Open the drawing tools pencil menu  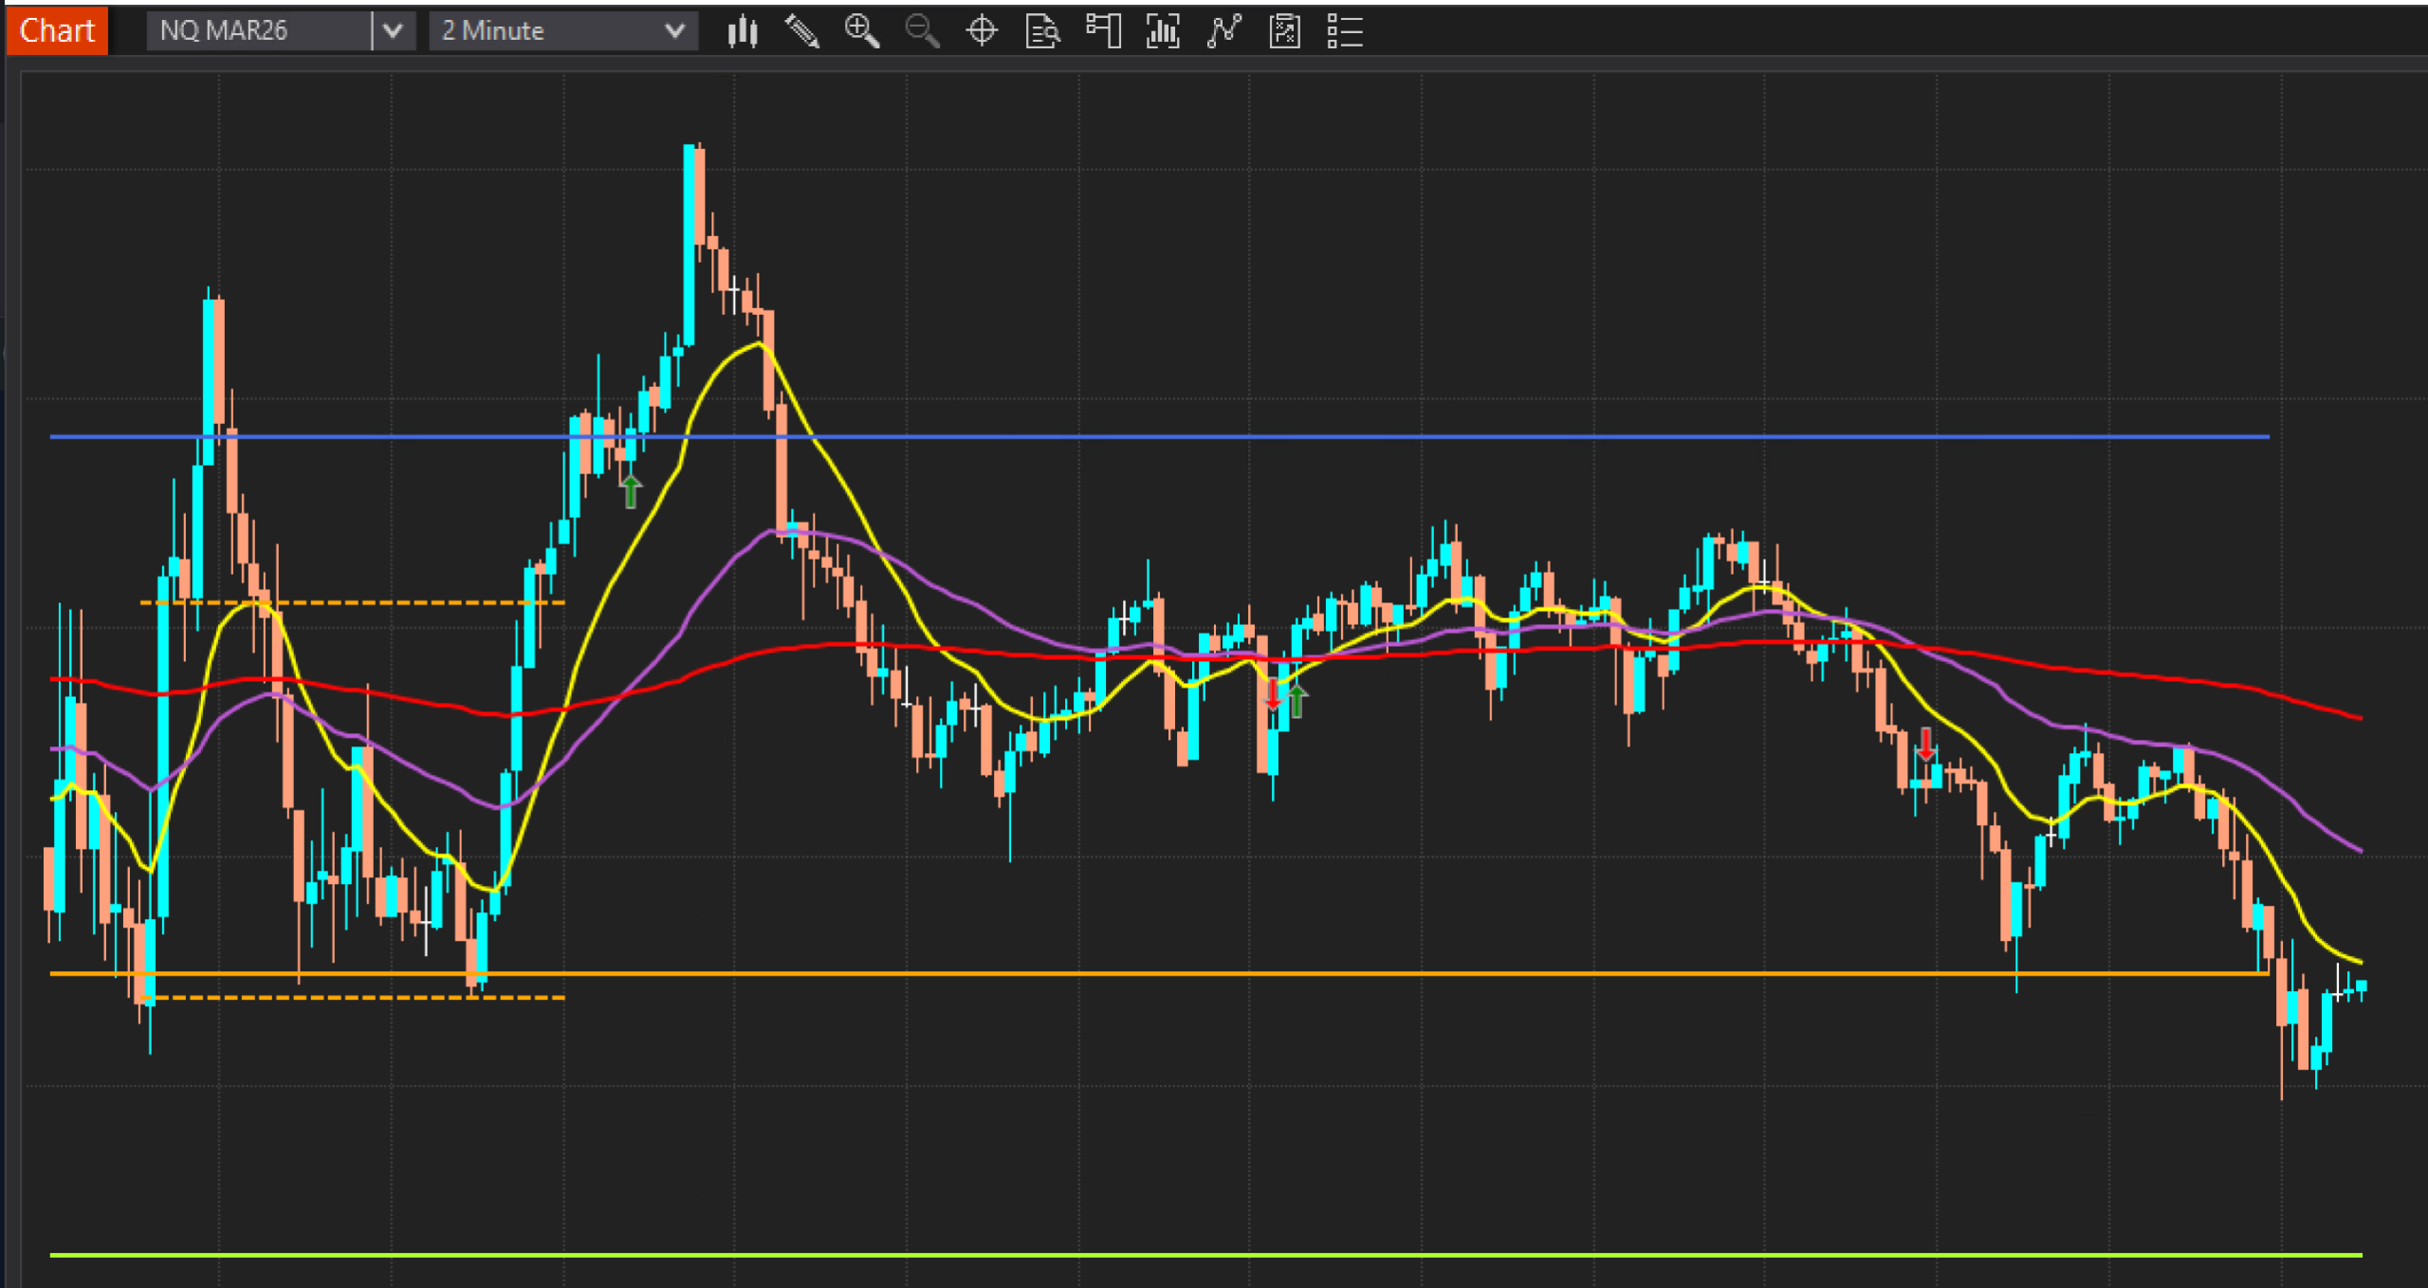click(802, 31)
